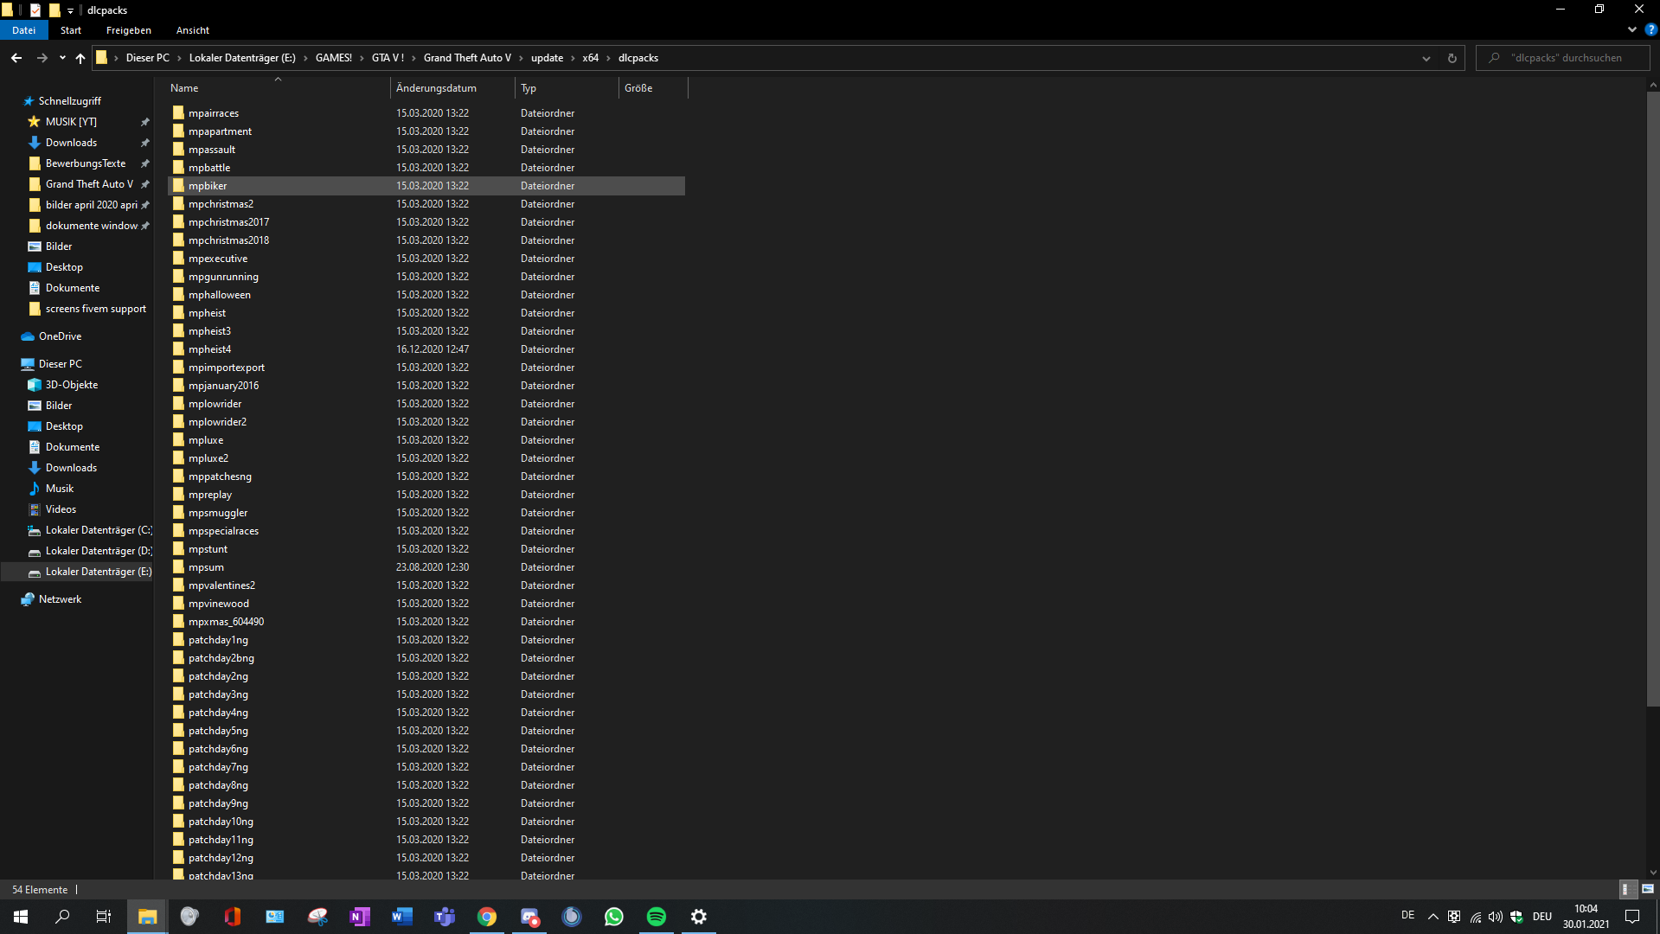This screenshot has height=934, width=1660.
Task: Click the vertical scrollbar track
Action: click(1652, 778)
